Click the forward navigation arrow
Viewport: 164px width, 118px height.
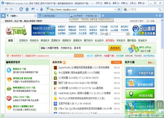(11, 9)
